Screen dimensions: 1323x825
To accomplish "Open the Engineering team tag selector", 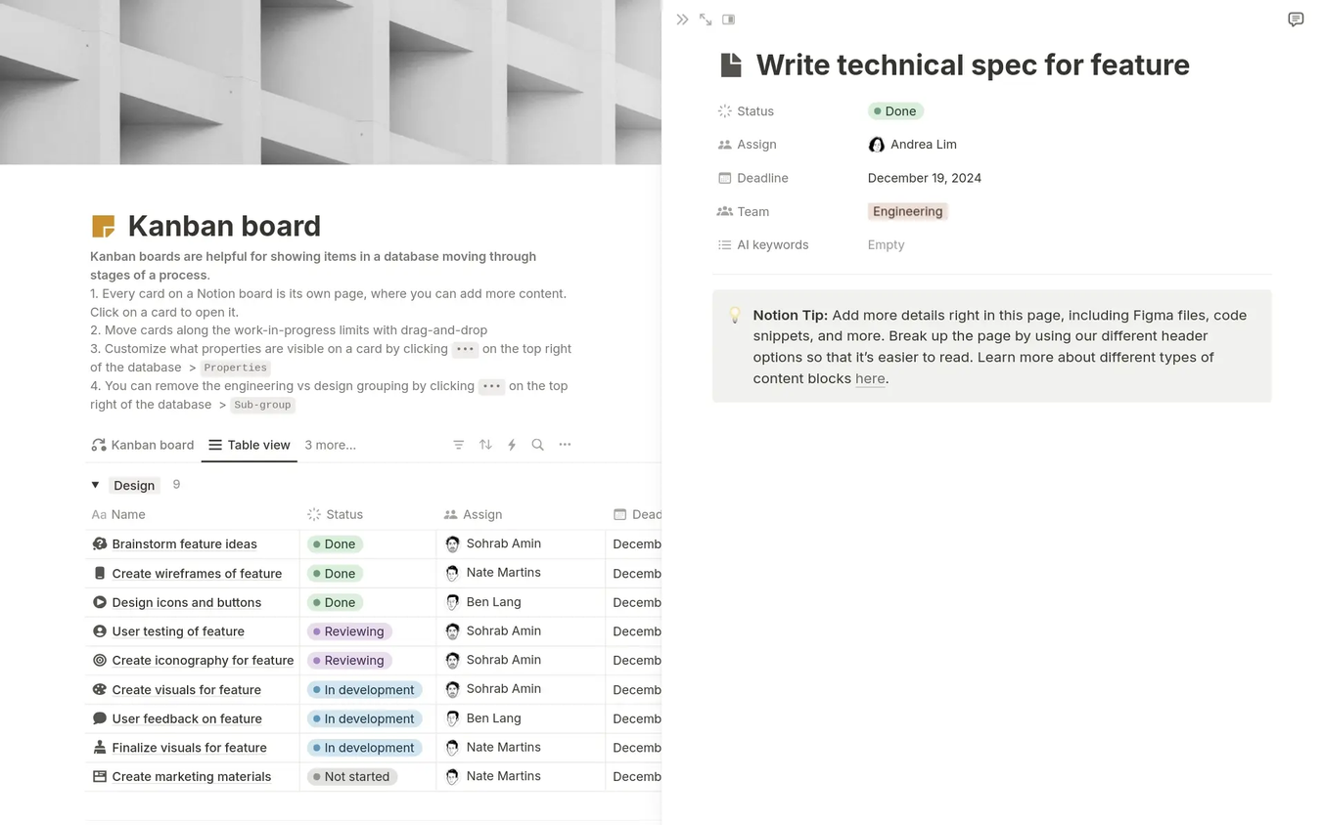I will [907, 211].
